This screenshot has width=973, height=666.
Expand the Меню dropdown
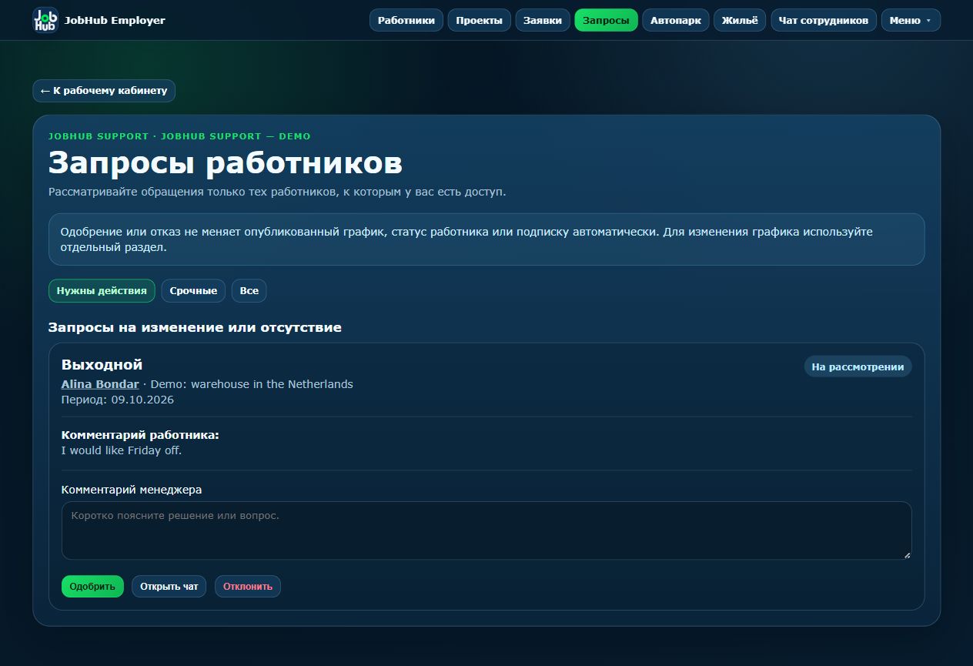click(910, 20)
